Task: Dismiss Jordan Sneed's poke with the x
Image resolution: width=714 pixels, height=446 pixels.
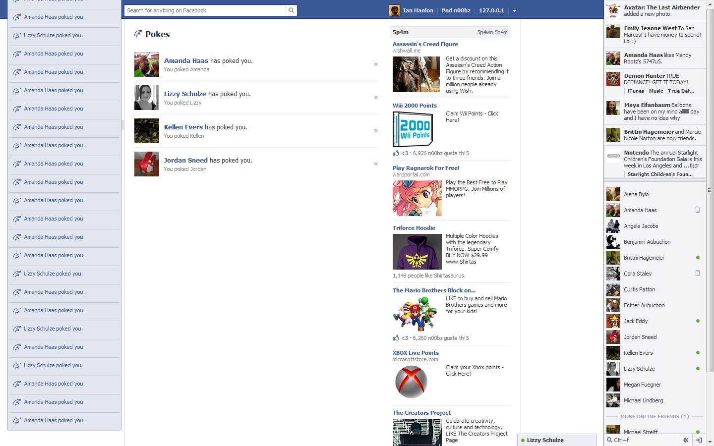Action: (376, 164)
